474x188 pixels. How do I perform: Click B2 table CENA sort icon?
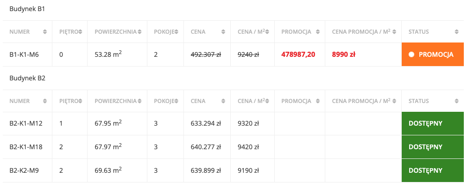coord(223,101)
